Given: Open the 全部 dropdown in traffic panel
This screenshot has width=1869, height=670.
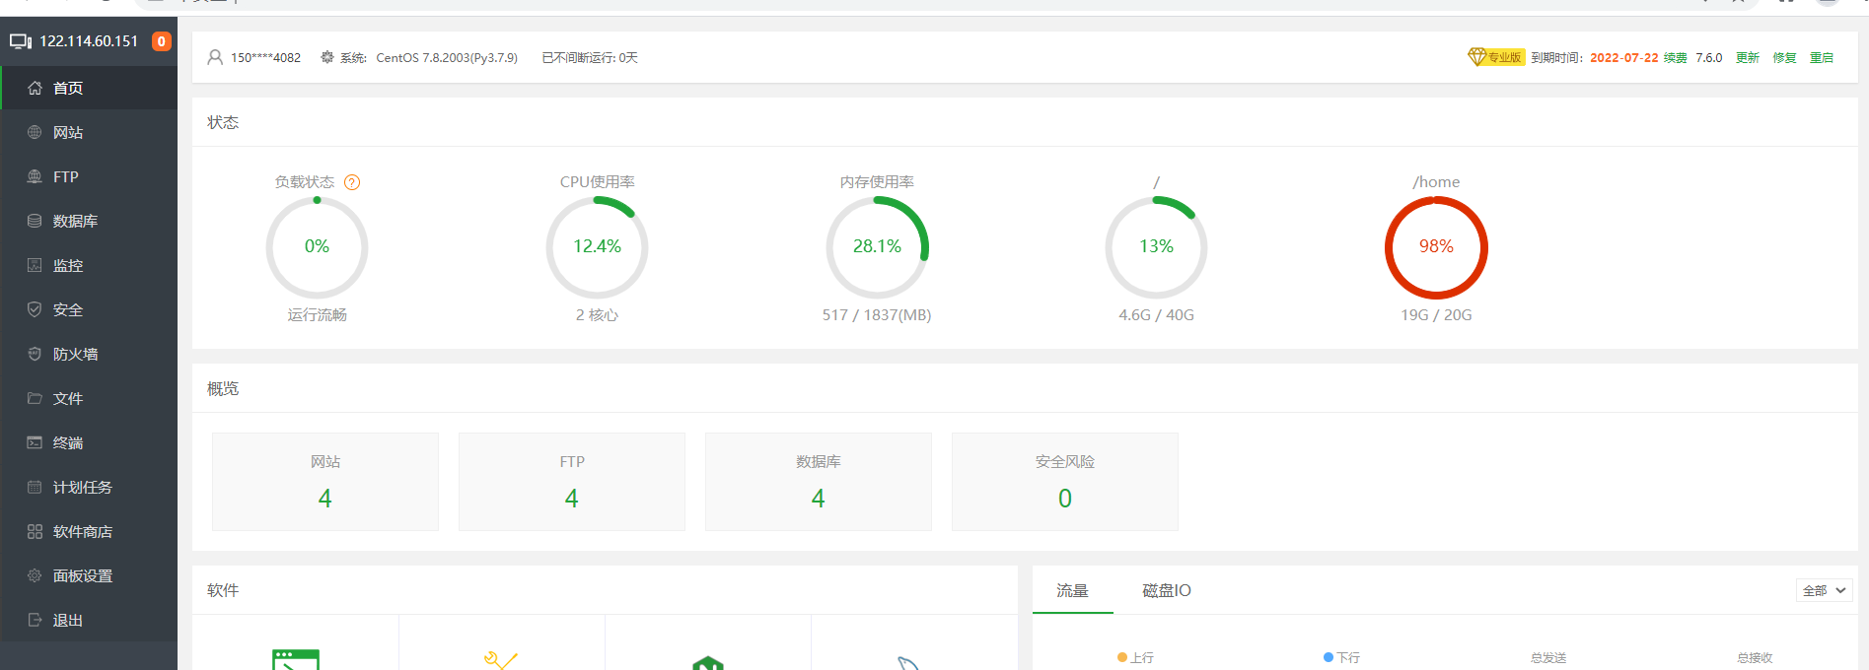Looking at the screenshot, I should pos(1824,590).
